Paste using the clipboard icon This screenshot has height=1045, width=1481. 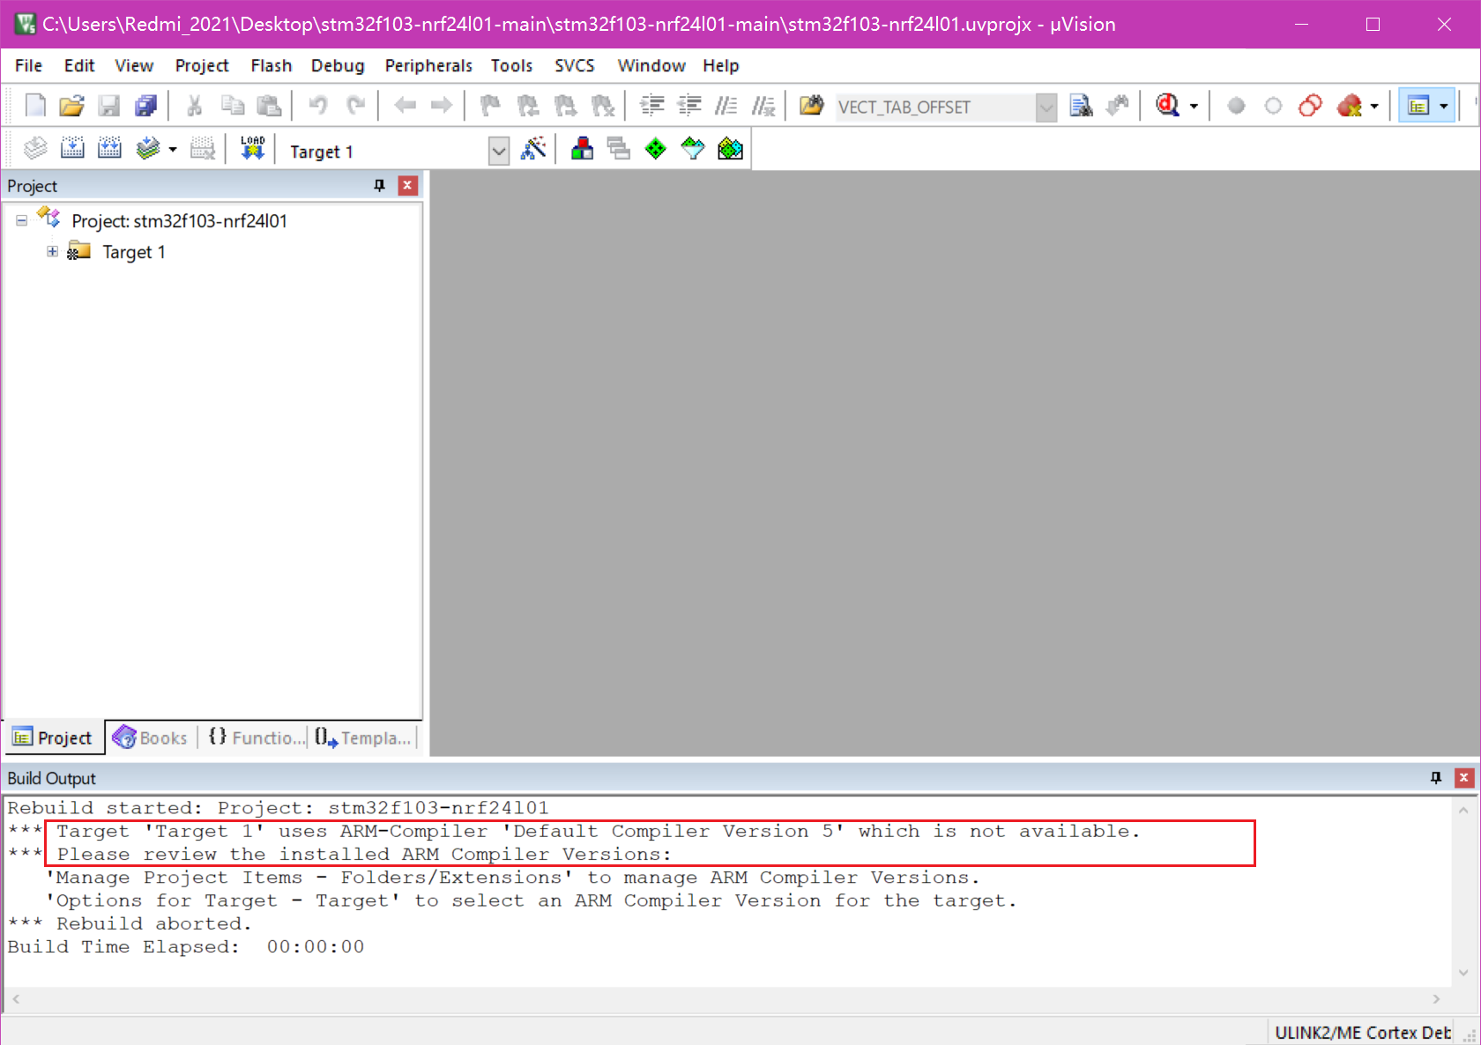pos(269,106)
